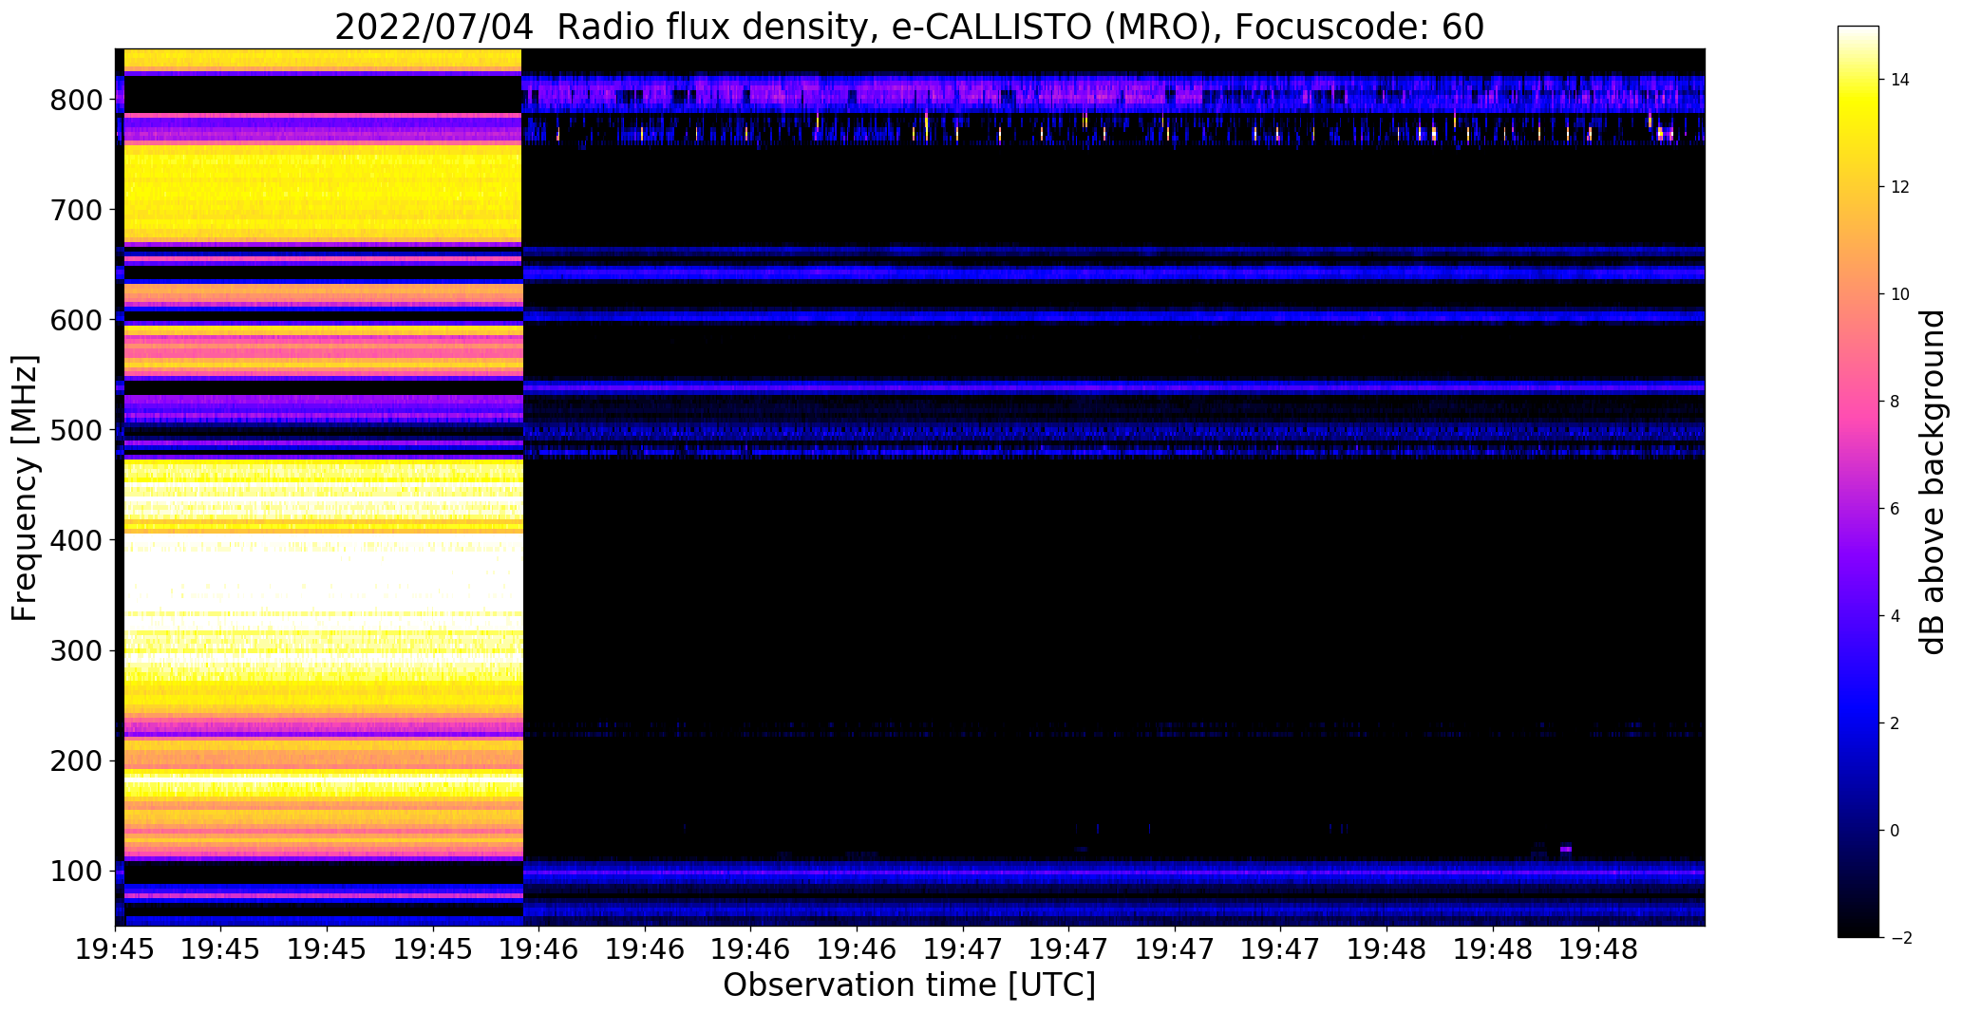Select the 100 frequency tick label
The image size is (1962, 1013).
(75, 871)
